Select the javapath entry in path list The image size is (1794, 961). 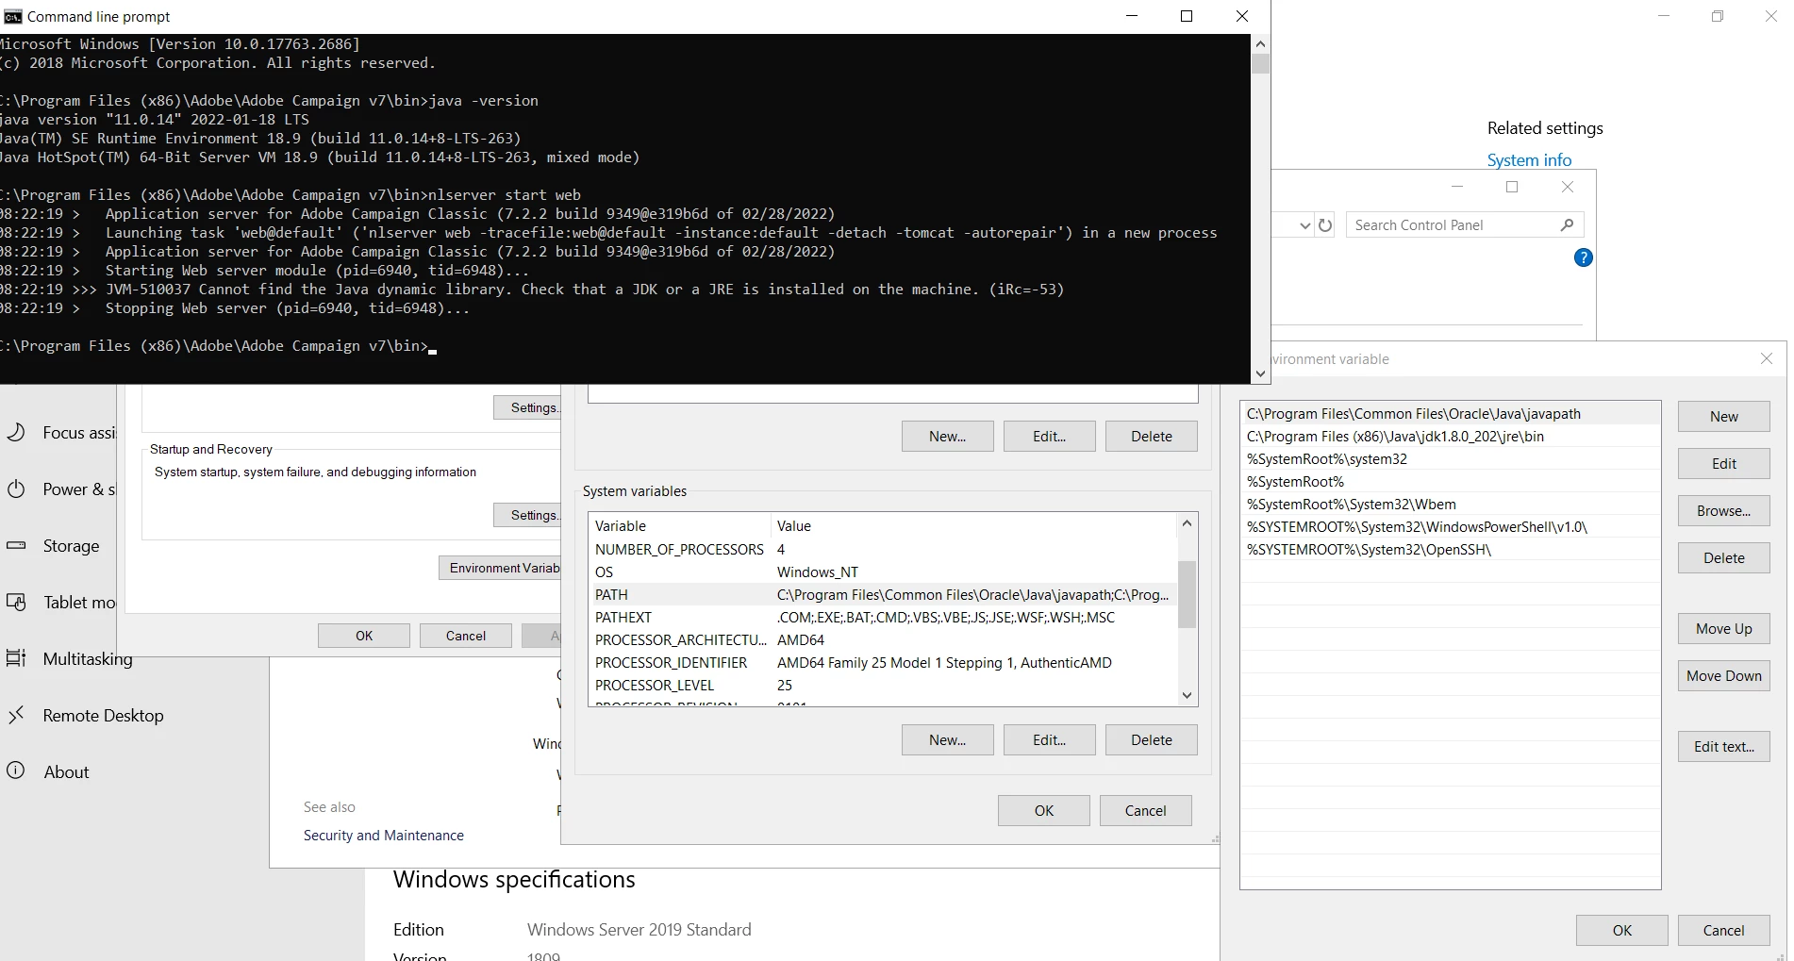pos(1450,413)
